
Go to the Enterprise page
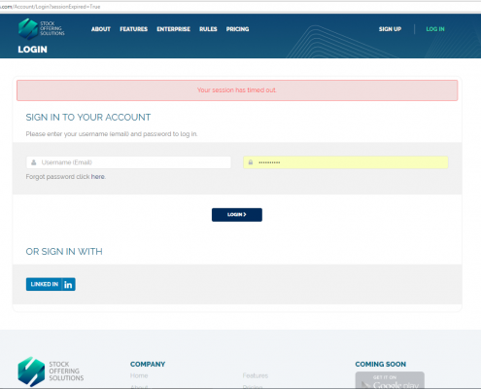coord(173,29)
